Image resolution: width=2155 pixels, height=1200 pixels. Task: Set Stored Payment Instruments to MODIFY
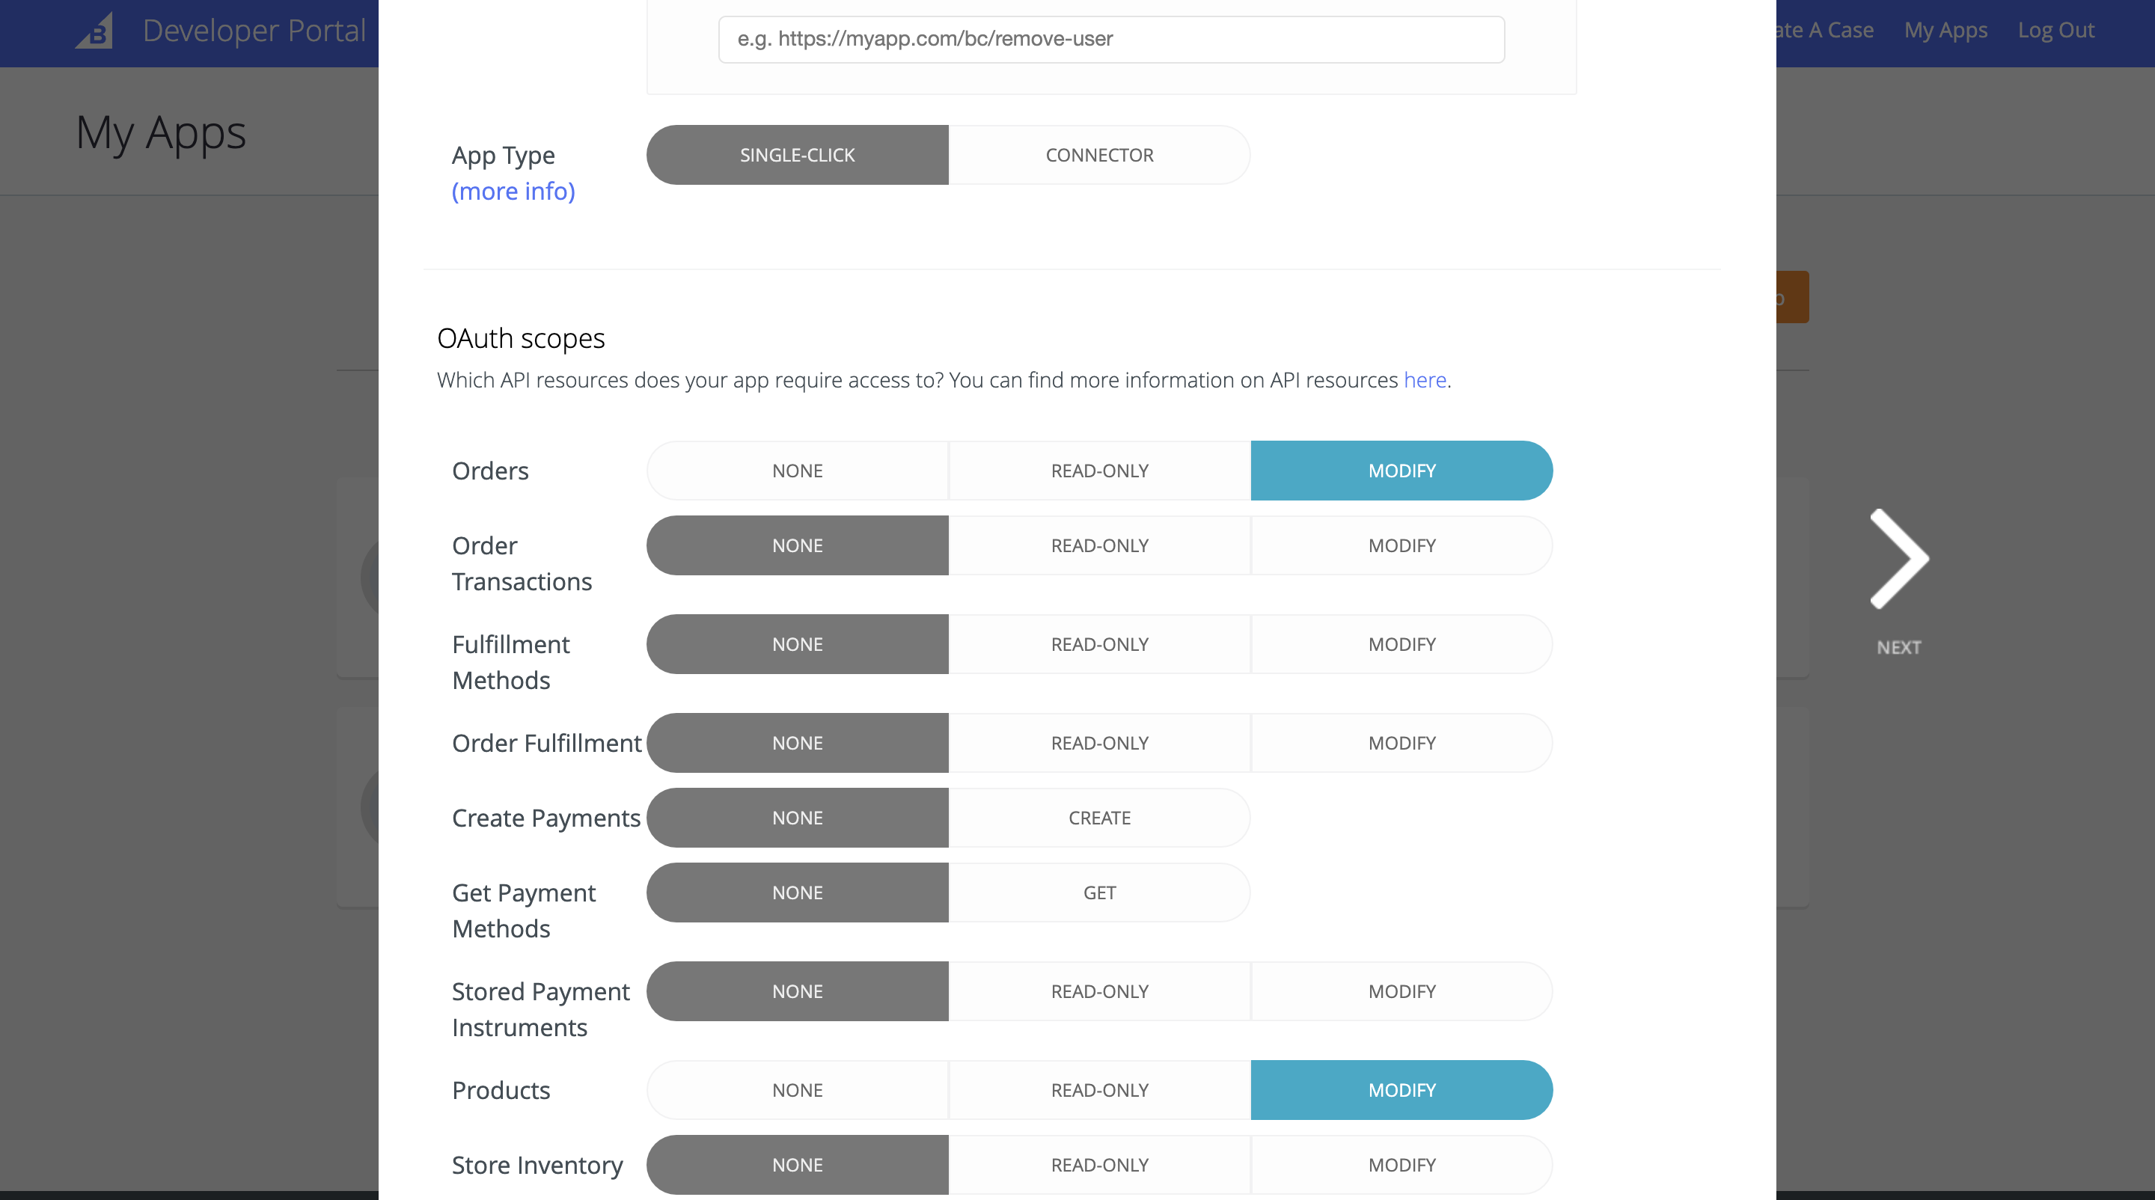click(1401, 991)
